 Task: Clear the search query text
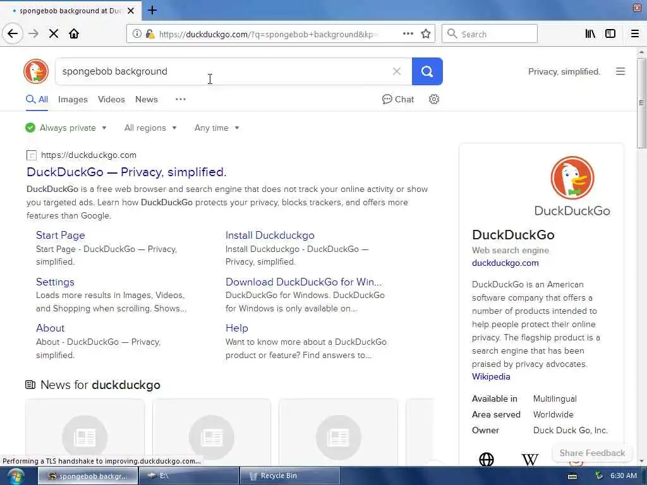point(397,71)
